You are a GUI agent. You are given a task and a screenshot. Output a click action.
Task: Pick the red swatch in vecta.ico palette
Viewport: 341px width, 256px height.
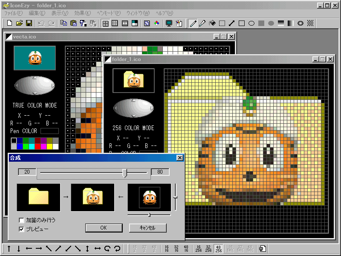pyautogui.click(x=38, y=146)
